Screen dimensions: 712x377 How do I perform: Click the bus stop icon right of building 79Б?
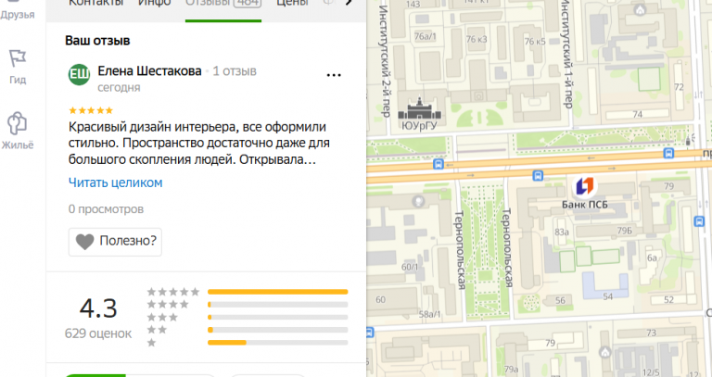coord(699,221)
